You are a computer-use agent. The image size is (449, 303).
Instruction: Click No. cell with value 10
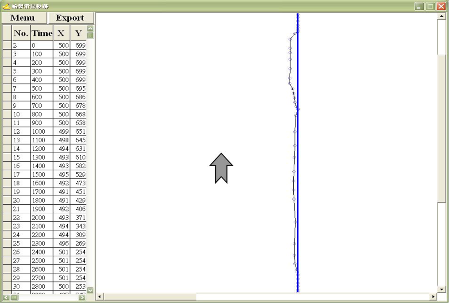coord(21,114)
